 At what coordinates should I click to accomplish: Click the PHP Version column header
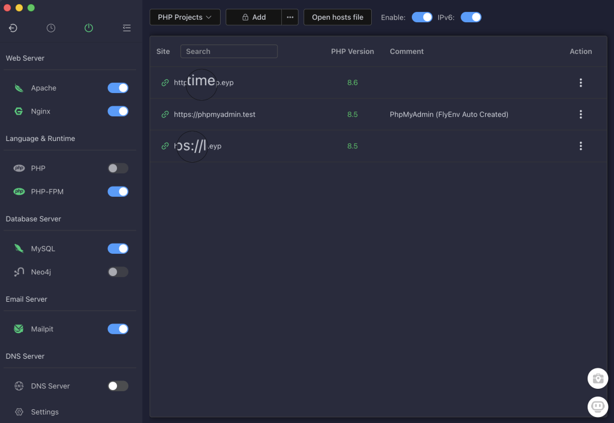(x=353, y=52)
